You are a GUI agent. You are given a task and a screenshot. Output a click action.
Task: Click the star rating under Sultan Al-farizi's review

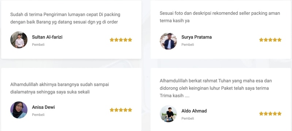121,40
